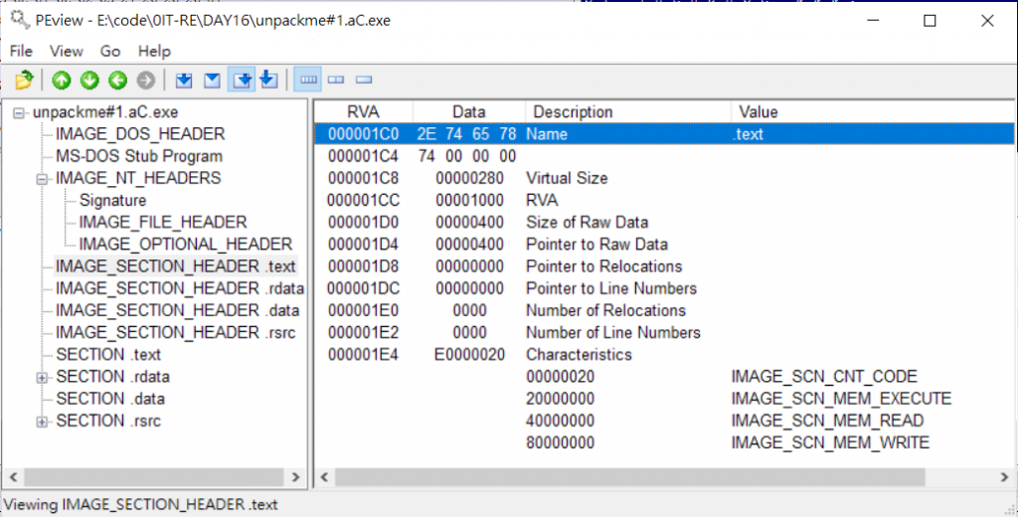Select IMAGE_SECTION_HEADER .text item
The height and width of the screenshot is (517, 1018).
pos(175,266)
